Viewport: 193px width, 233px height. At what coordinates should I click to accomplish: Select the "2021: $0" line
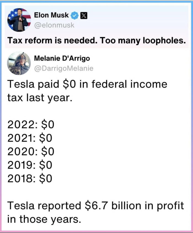[x=30, y=138]
